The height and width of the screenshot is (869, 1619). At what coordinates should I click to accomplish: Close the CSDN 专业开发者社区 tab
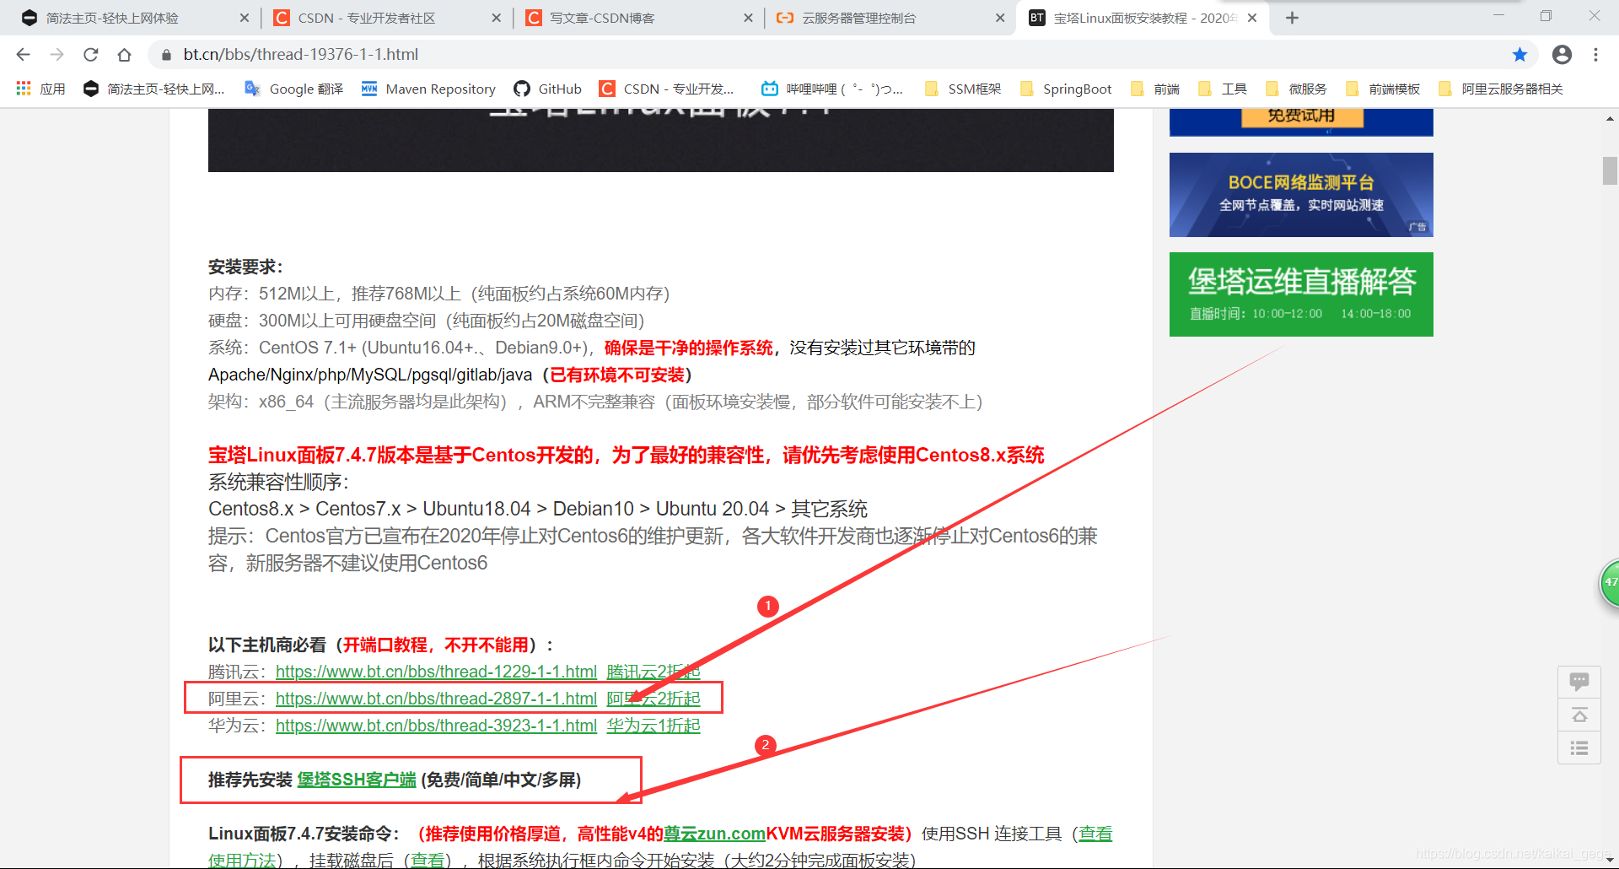click(x=497, y=18)
